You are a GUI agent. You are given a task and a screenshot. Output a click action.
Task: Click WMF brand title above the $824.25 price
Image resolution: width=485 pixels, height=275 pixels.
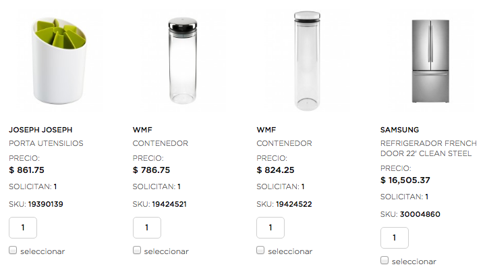pos(266,130)
